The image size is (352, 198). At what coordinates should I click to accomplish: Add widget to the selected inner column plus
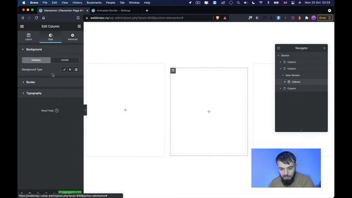tap(209, 112)
